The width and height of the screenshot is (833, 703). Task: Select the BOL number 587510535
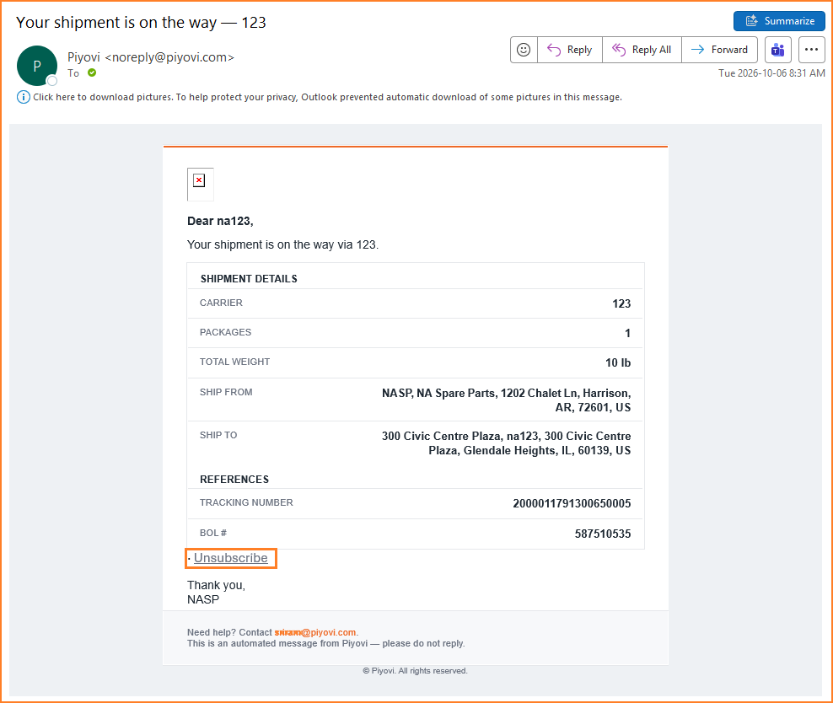point(603,534)
